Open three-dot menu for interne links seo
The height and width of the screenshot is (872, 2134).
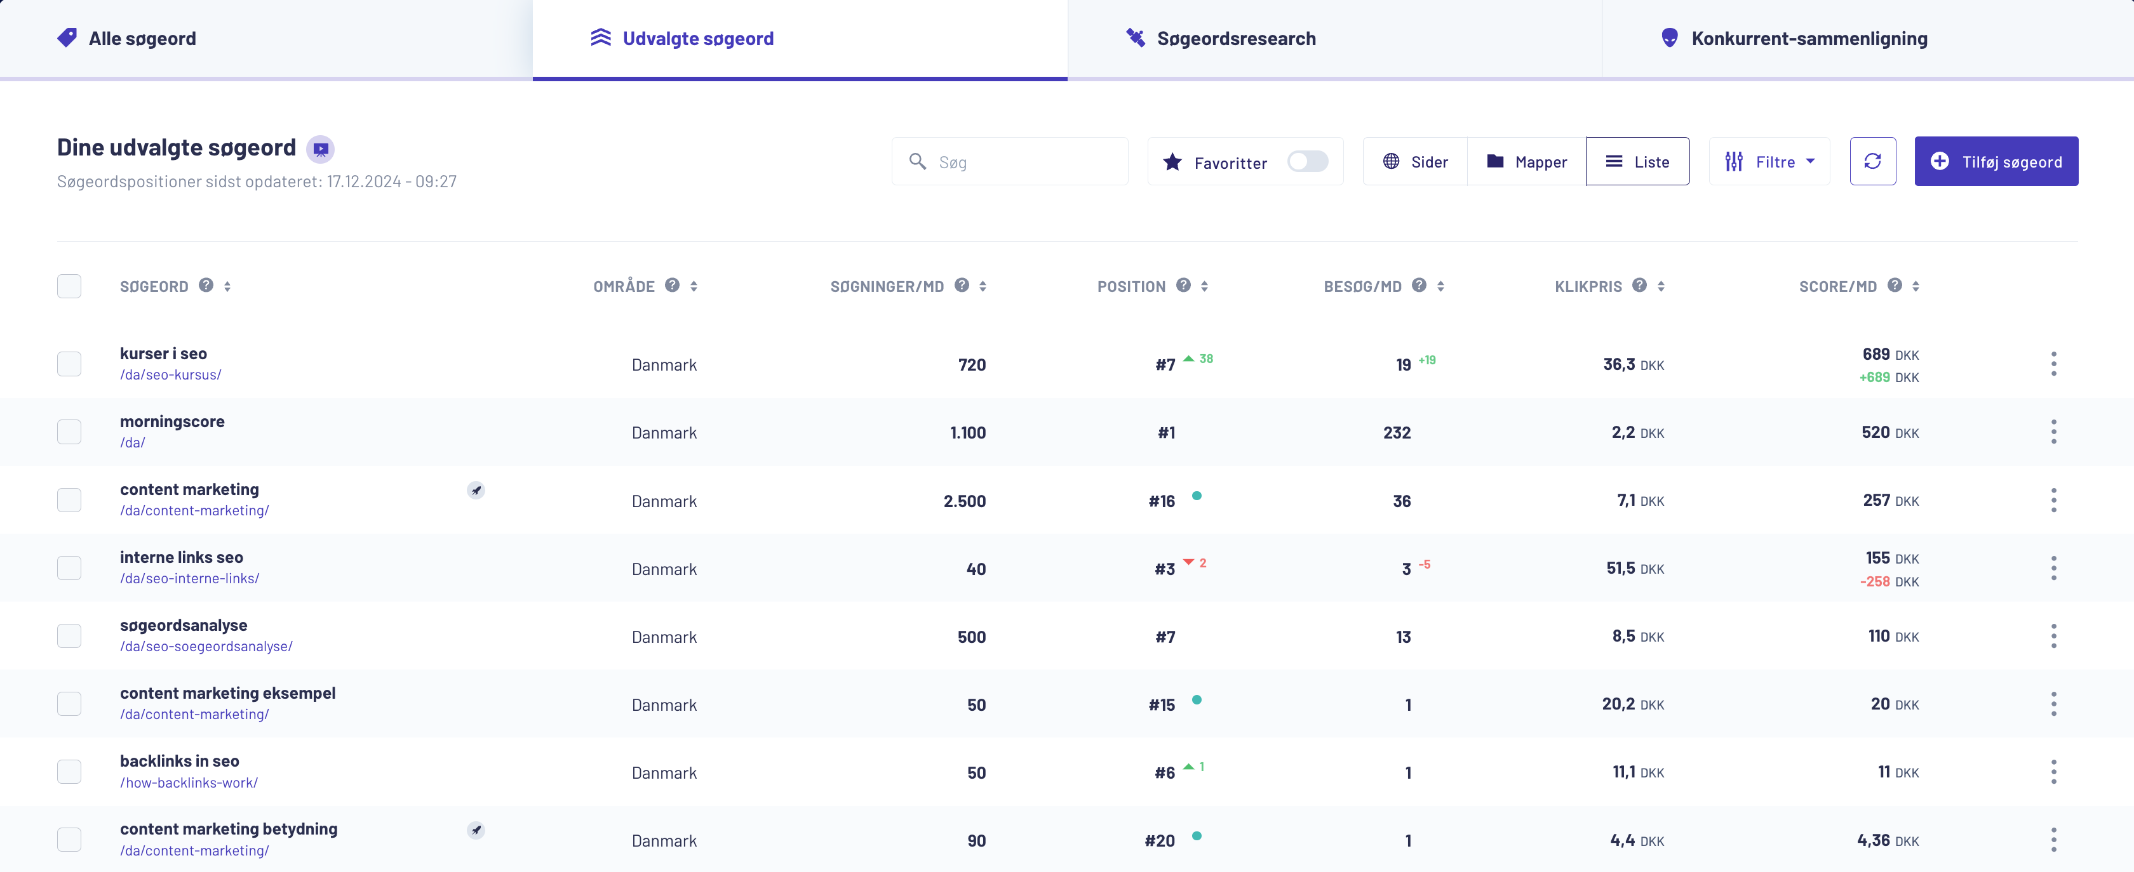(2053, 568)
